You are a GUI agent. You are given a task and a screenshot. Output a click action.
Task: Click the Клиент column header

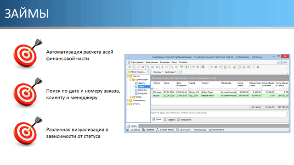[210, 84]
